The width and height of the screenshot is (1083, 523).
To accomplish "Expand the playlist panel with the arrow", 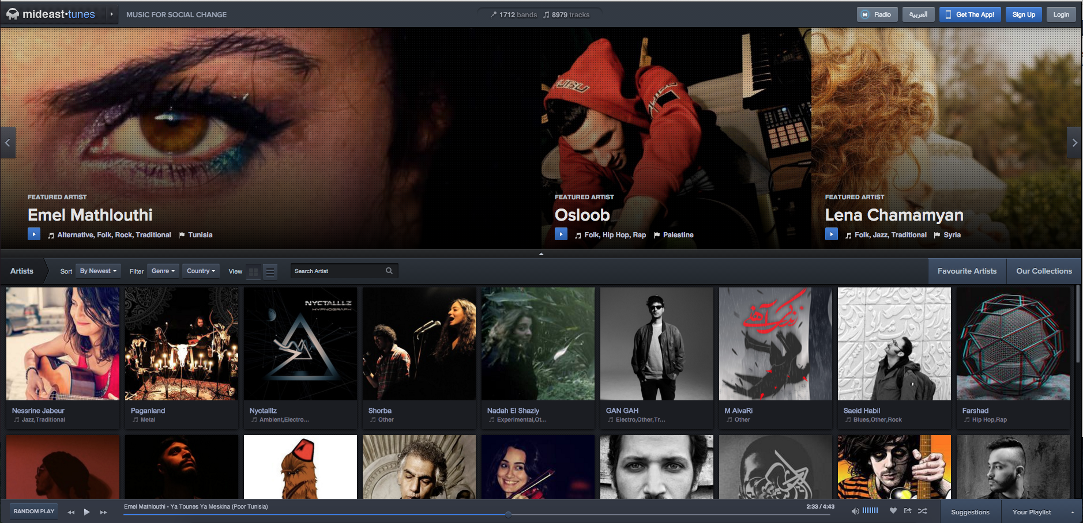I will coord(1073,512).
